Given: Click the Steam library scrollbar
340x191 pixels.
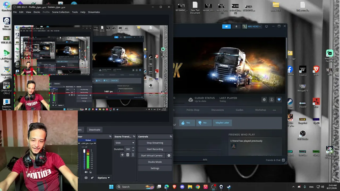Looking at the screenshot, I should tap(286, 48).
